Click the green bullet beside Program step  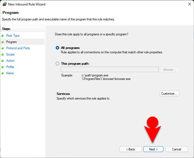tap(3, 42)
